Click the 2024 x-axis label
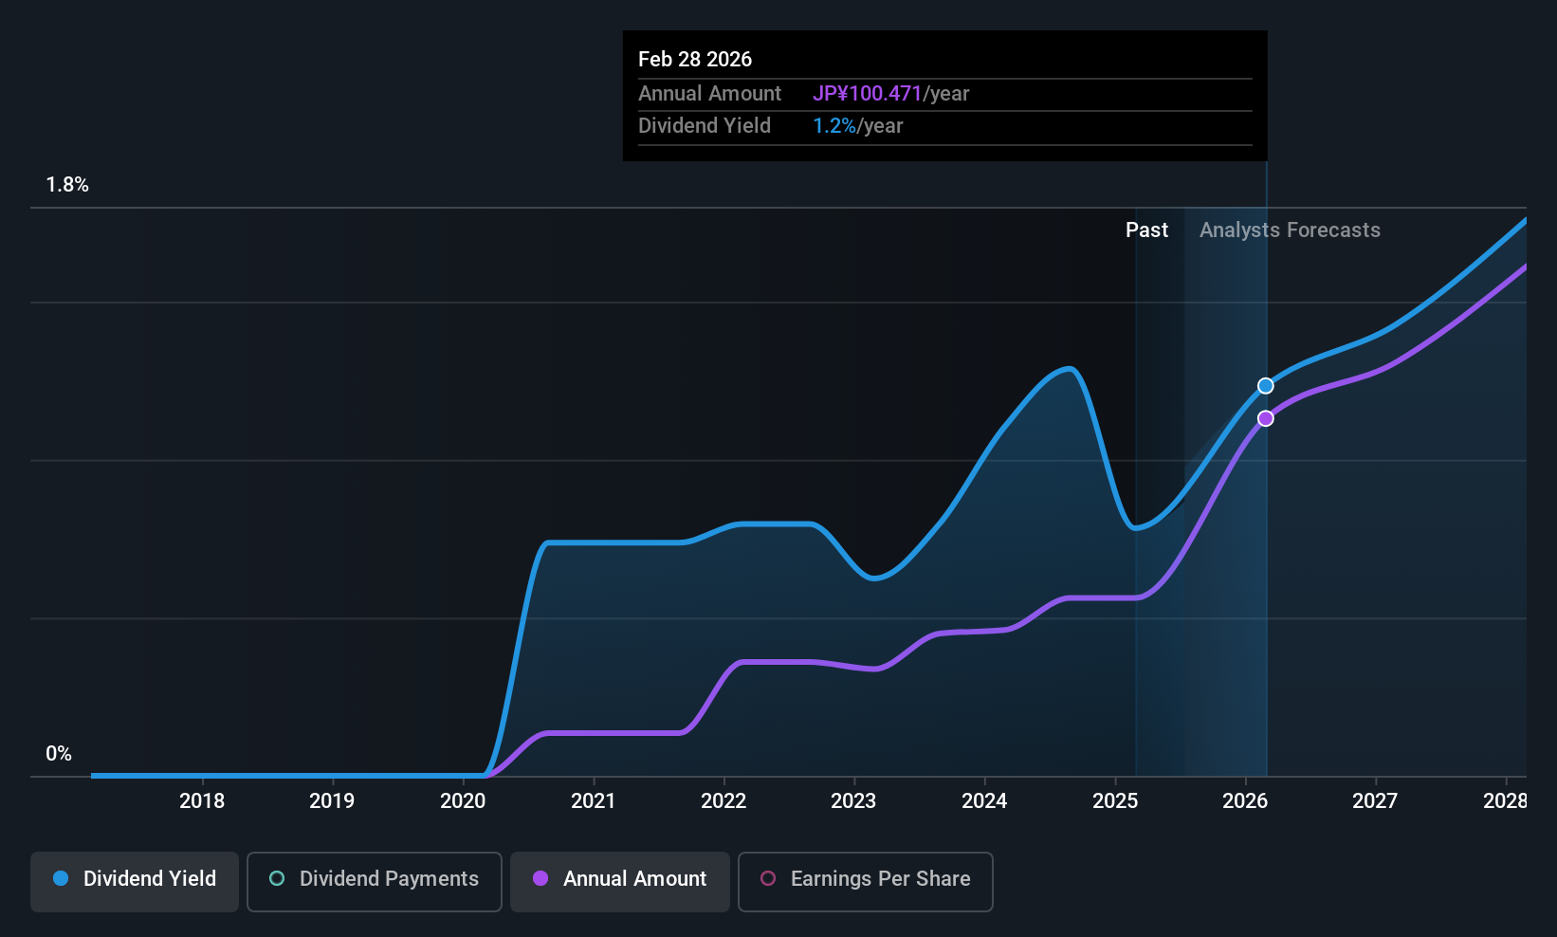Screen dimensions: 1557x937 coord(984,801)
